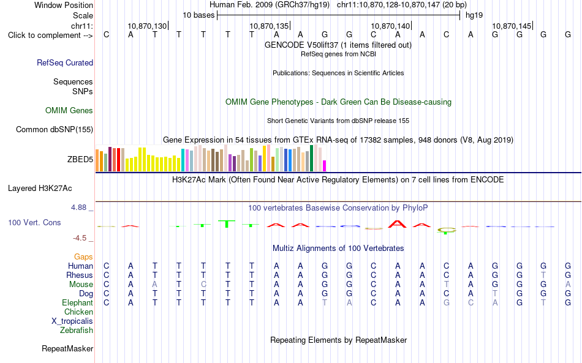This screenshot has width=582, height=363.
Task: Select the Gaps label in Multiz alignment
Action: point(83,256)
